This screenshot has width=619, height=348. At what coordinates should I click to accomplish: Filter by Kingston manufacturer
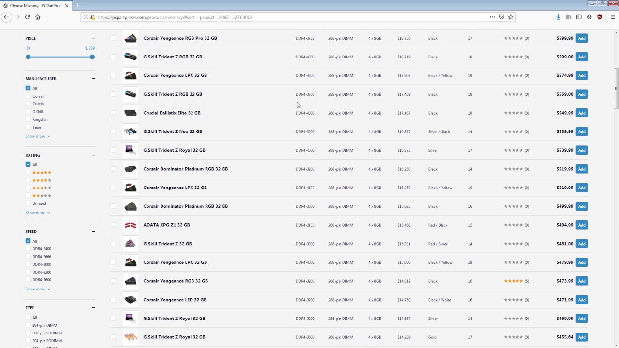point(28,119)
